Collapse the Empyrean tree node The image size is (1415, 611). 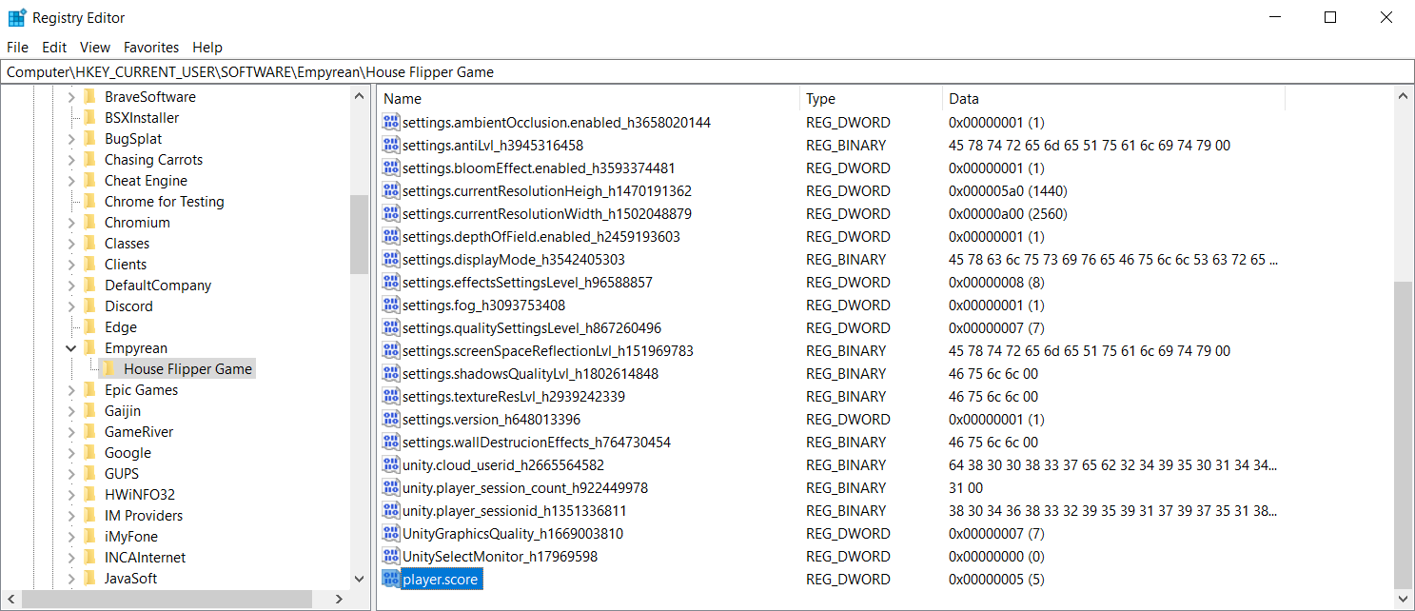pos(70,348)
